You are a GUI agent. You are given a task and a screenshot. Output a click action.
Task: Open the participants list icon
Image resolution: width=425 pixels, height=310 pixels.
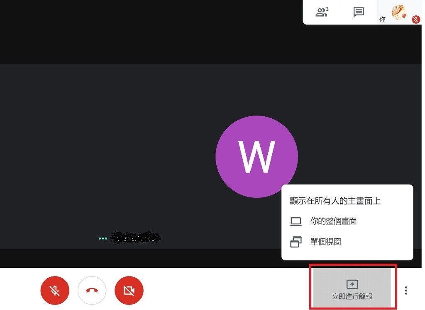[x=322, y=12]
